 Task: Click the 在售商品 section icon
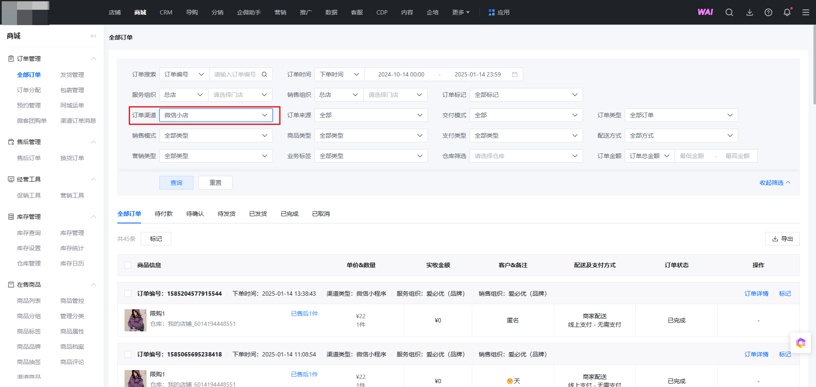point(11,285)
